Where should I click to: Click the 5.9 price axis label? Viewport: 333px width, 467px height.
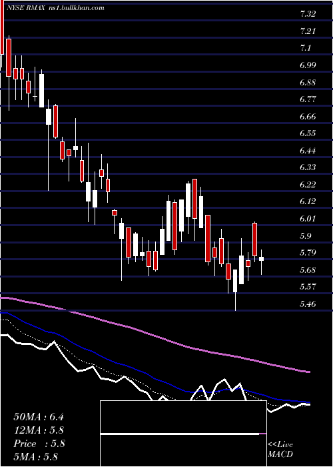point(305,236)
